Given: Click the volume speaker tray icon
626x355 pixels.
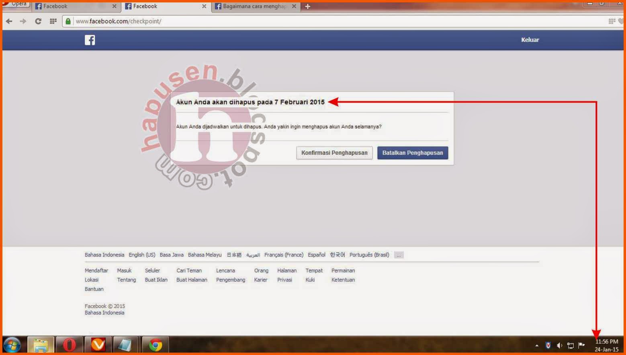Looking at the screenshot, I should (x=559, y=345).
